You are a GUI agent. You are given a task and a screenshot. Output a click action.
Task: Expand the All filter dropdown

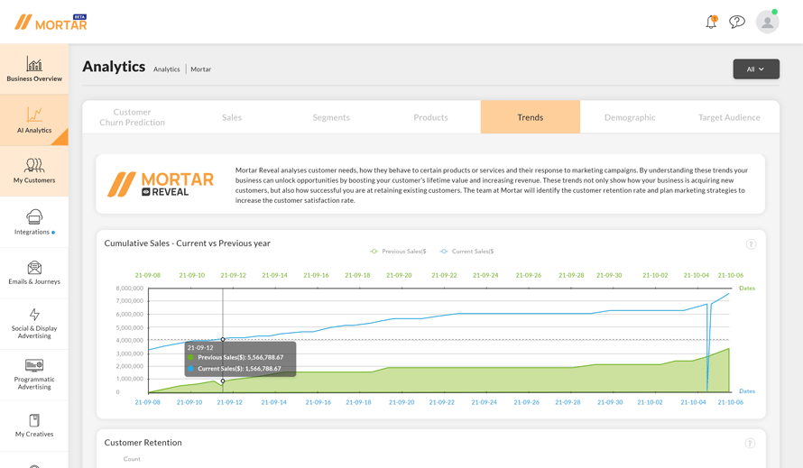coord(756,69)
